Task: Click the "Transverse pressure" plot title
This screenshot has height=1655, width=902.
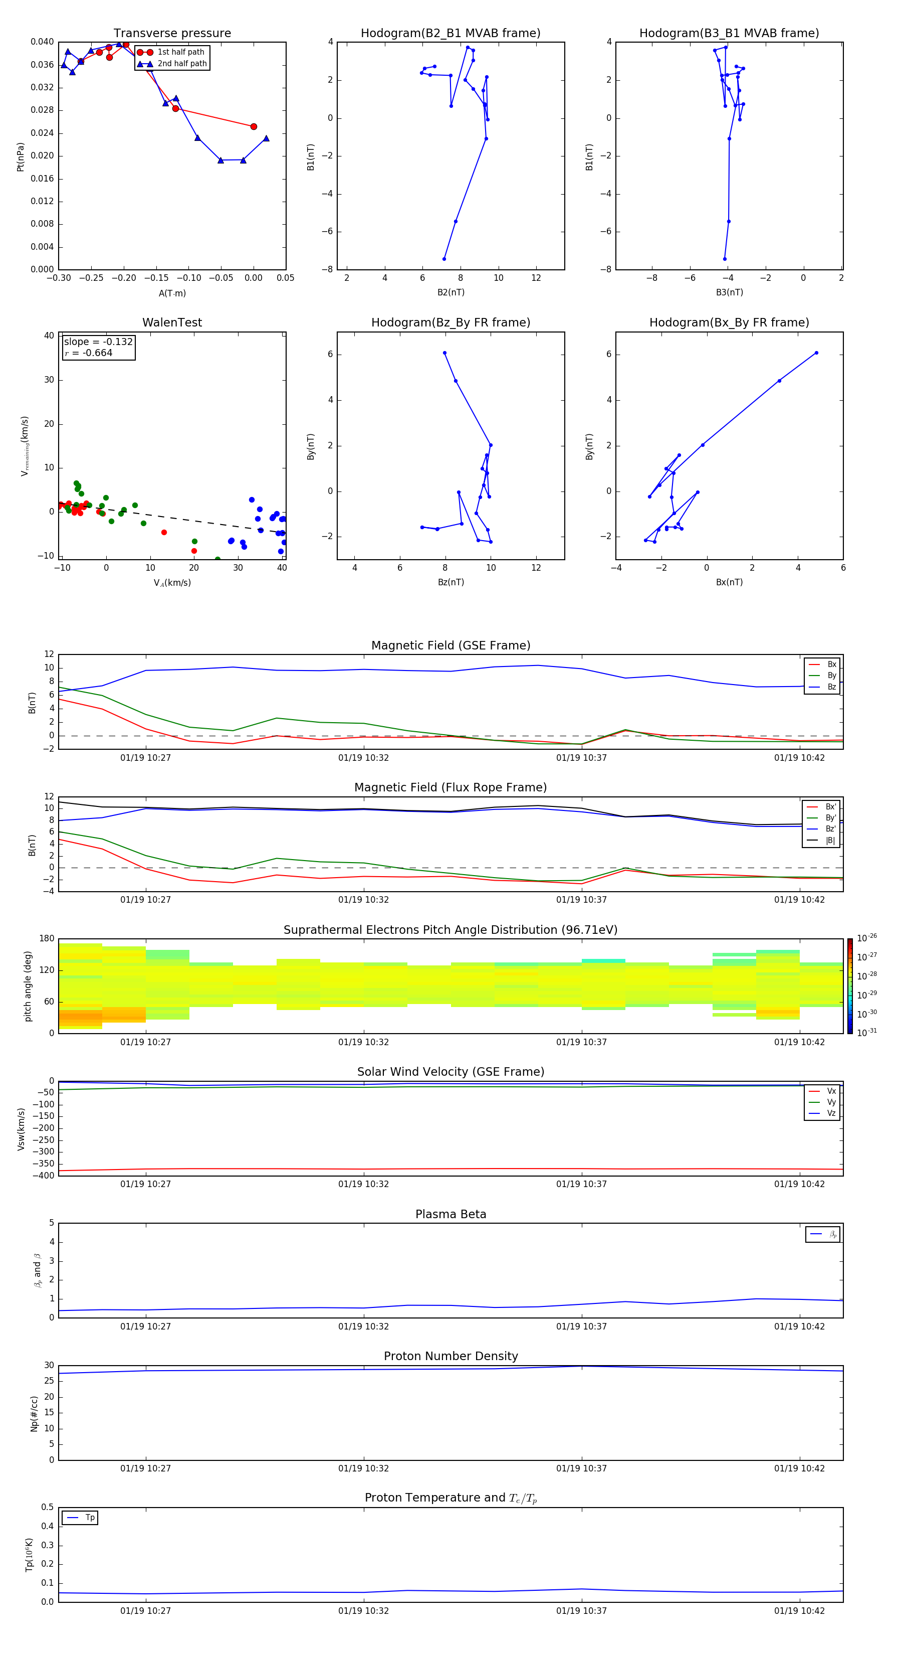Action: click(x=172, y=34)
